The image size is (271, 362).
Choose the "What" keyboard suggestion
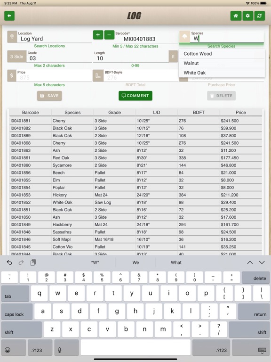point(176,263)
